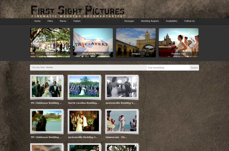The height and width of the screenshot is (151, 229).
Task: Open lakeside kiss TPC Clubhouse Wedding thumbnail
Action: click(47, 121)
